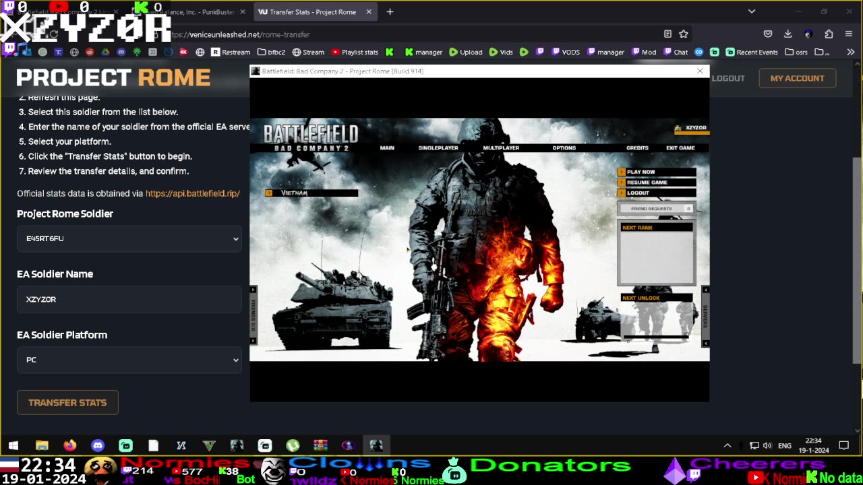Open the Pocket save icon in Firefox toolbar
This screenshot has height=485, width=863.
pyautogui.click(x=768, y=34)
